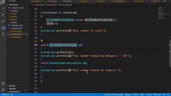This screenshot has height=96, width=171.
Task: Open Exceptions.pdf in the explorer
Action: (x=17, y=28)
